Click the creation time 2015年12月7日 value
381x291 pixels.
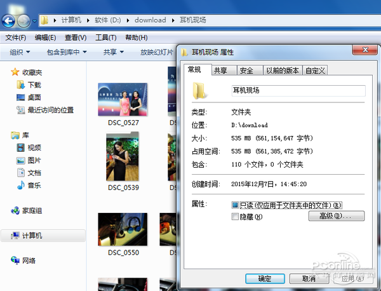269,184
